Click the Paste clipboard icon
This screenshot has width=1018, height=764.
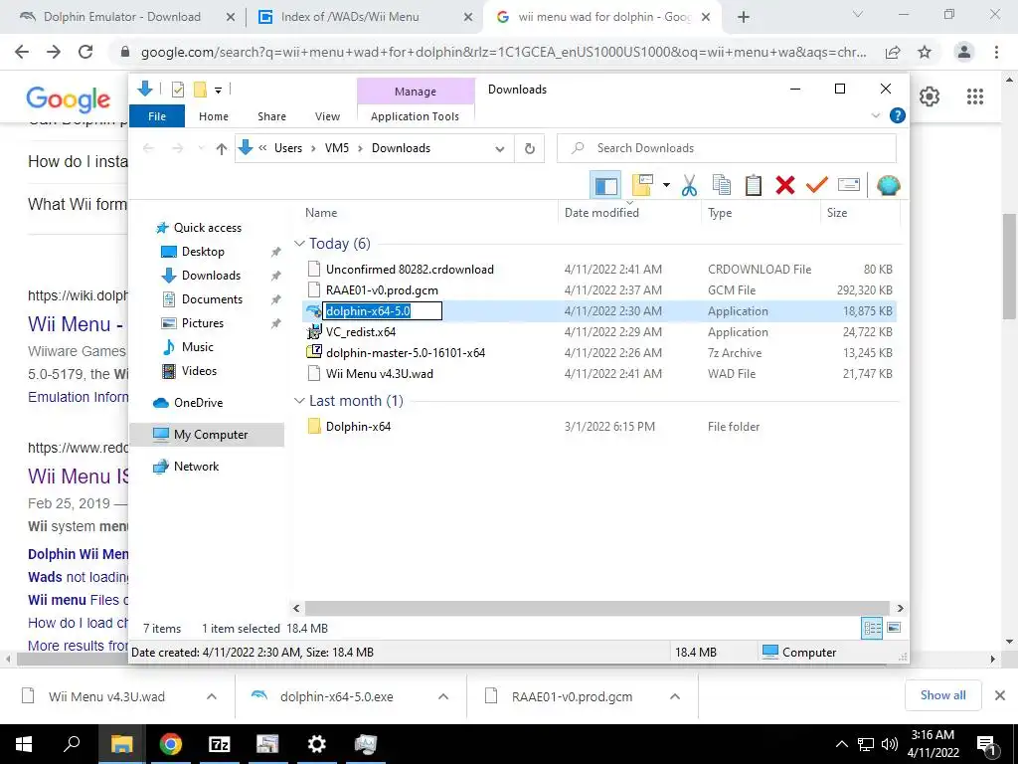[x=754, y=185]
